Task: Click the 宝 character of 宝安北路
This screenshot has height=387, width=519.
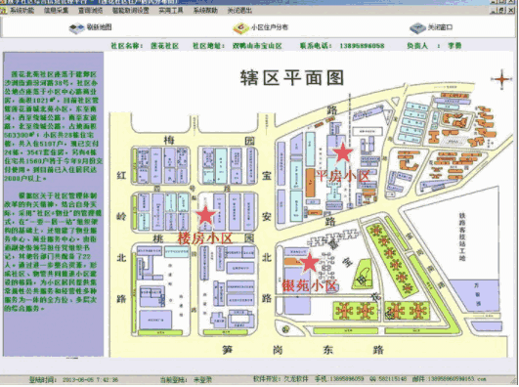Action: pyautogui.click(x=267, y=176)
